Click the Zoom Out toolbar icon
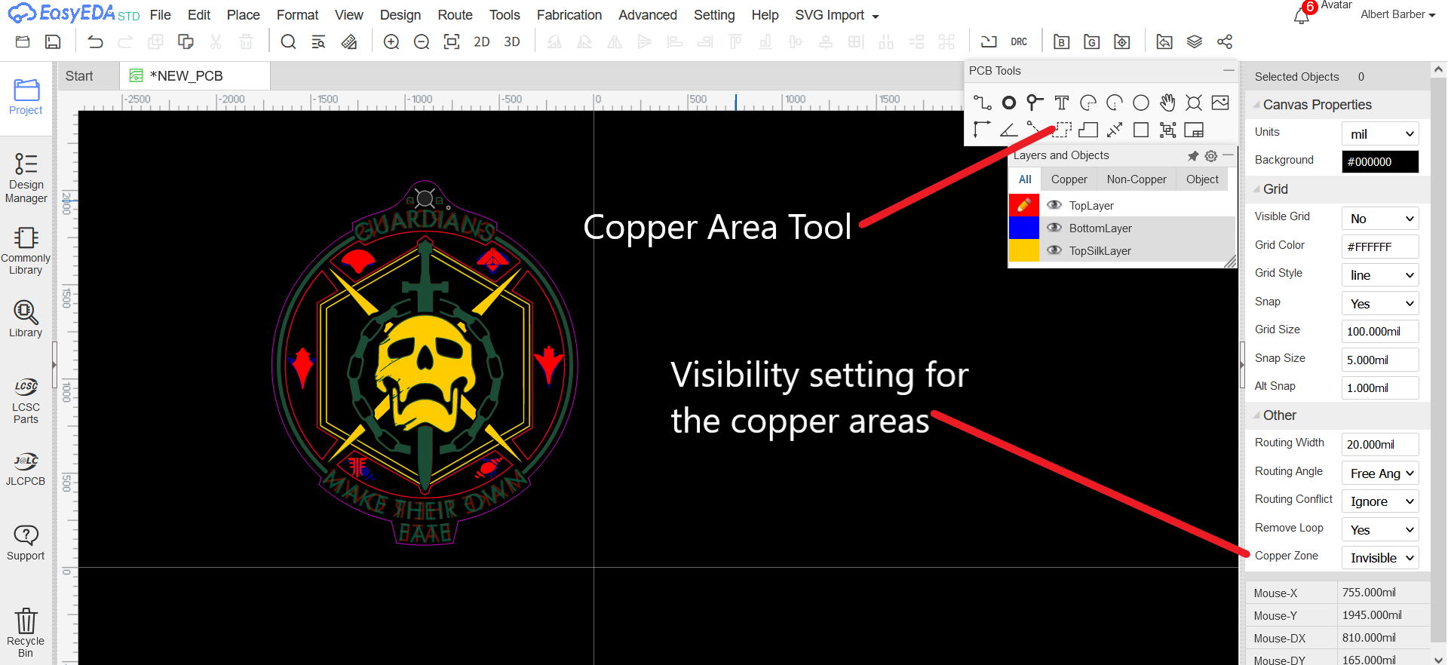 coord(422,41)
